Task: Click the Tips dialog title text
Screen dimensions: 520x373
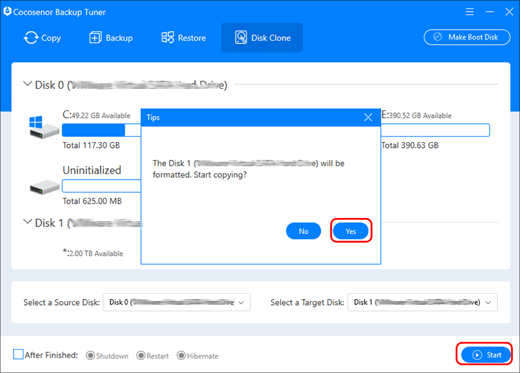Action: tap(153, 117)
